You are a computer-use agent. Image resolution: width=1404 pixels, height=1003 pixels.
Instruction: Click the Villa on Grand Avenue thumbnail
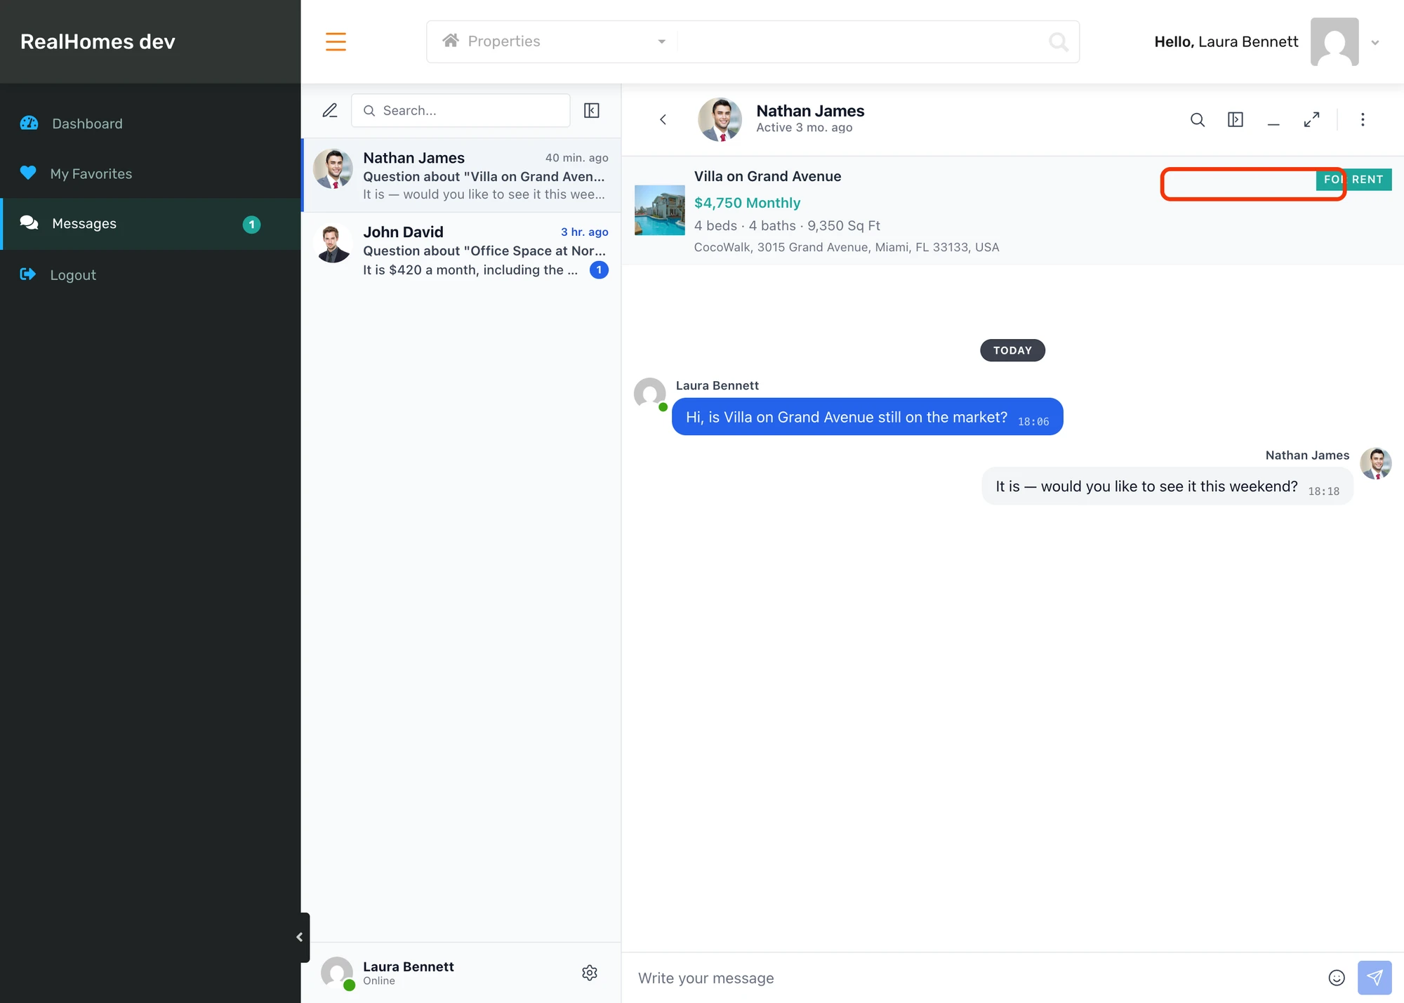point(660,210)
